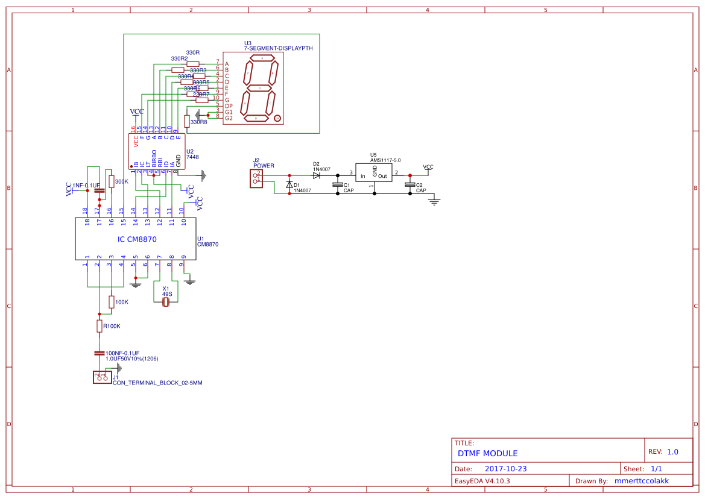Click the 100K resistor symbol

tap(112, 303)
